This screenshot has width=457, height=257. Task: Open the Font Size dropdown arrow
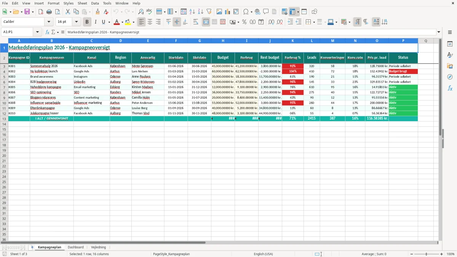pos(76,22)
